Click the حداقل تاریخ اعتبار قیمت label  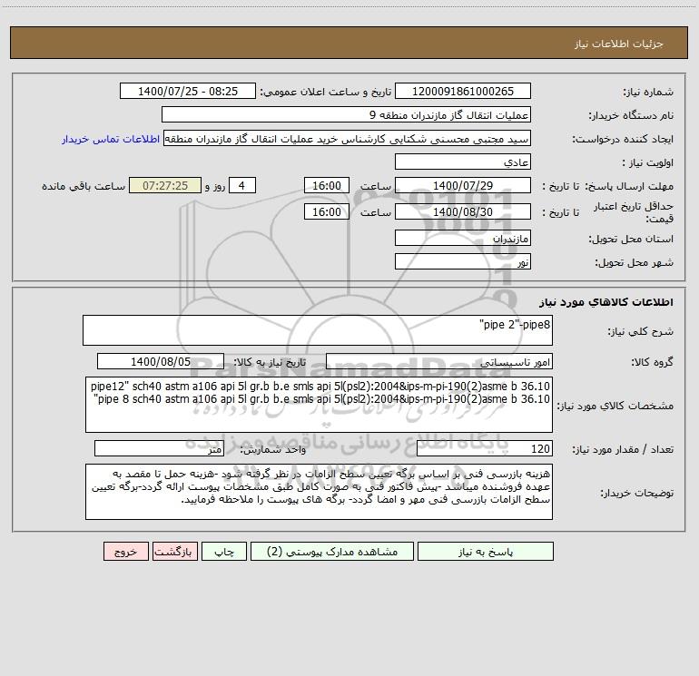tap(634, 212)
